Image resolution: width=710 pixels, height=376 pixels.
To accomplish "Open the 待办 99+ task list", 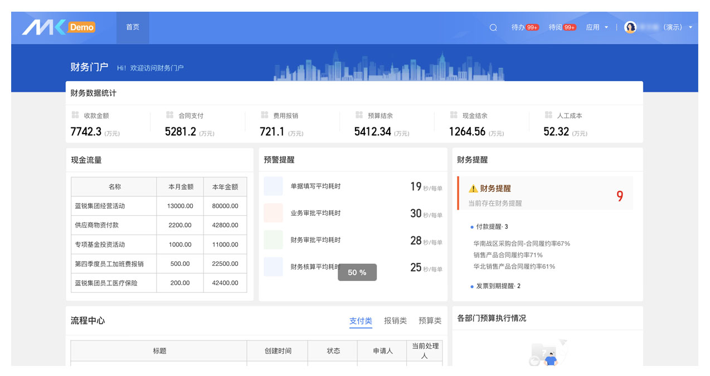I will point(524,27).
